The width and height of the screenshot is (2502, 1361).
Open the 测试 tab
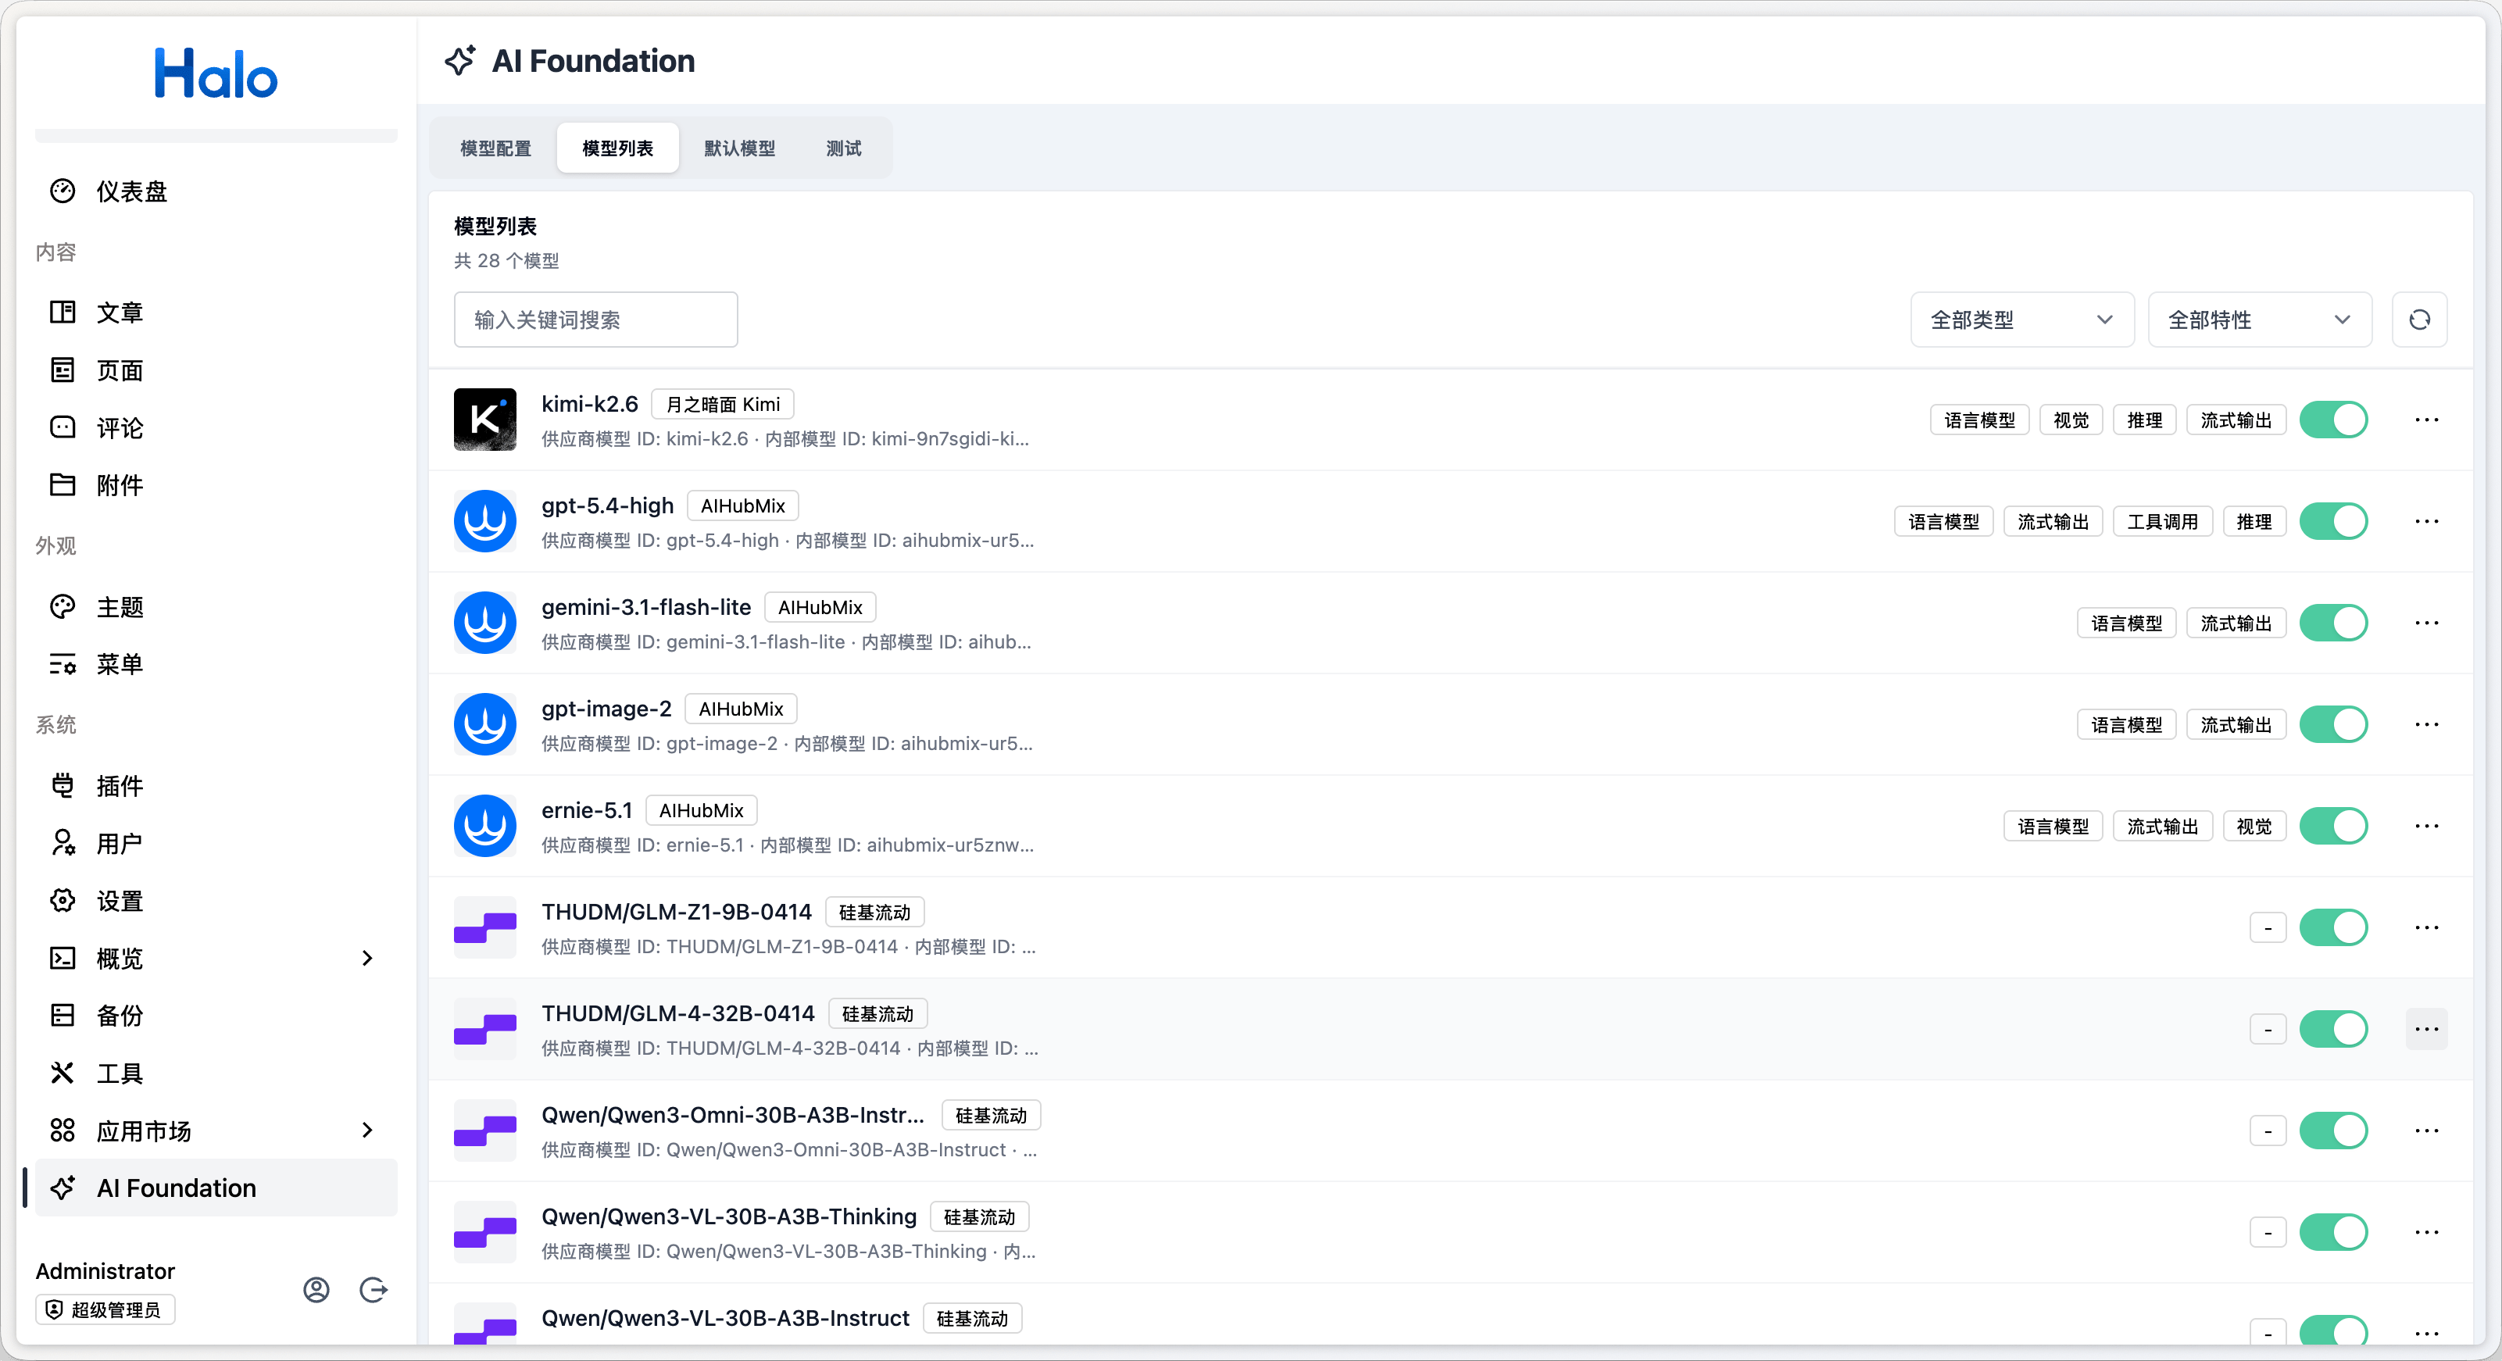click(843, 148)
